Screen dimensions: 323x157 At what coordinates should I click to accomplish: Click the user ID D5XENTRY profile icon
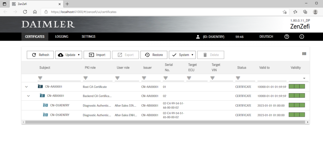click(x=198, y=37)
